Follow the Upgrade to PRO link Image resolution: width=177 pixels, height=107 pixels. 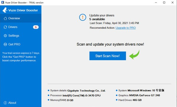coord(126,28)
